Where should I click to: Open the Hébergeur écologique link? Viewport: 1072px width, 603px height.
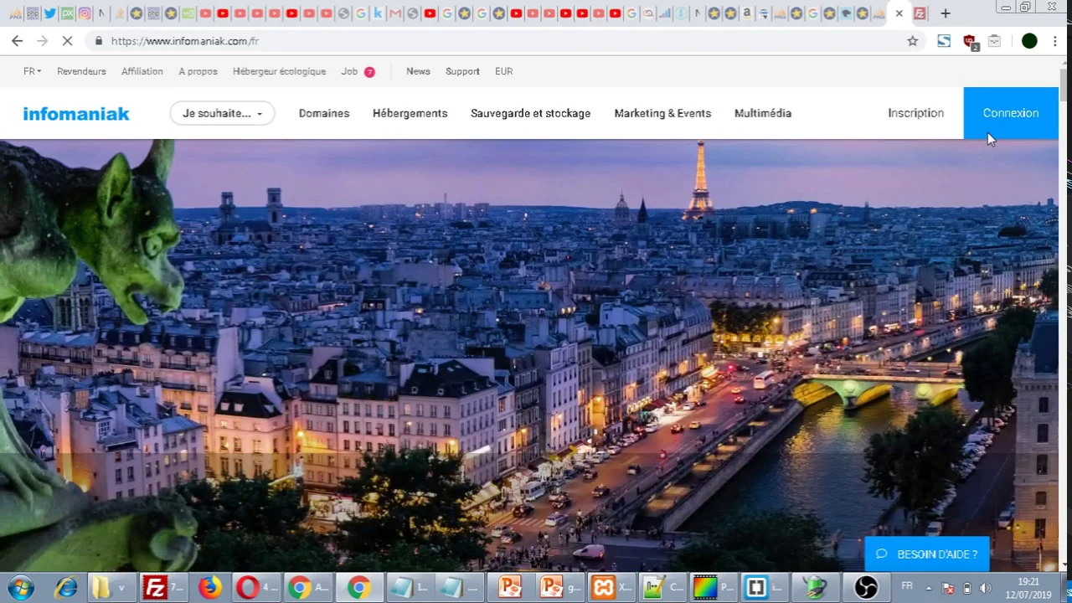tap(279, 71)
